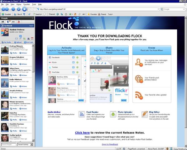Image resolution: width=187 pixels, height=150 pixels.
Task: Click the back/forward navigation button
Action: pyautogui.click(x=5, y=9)
